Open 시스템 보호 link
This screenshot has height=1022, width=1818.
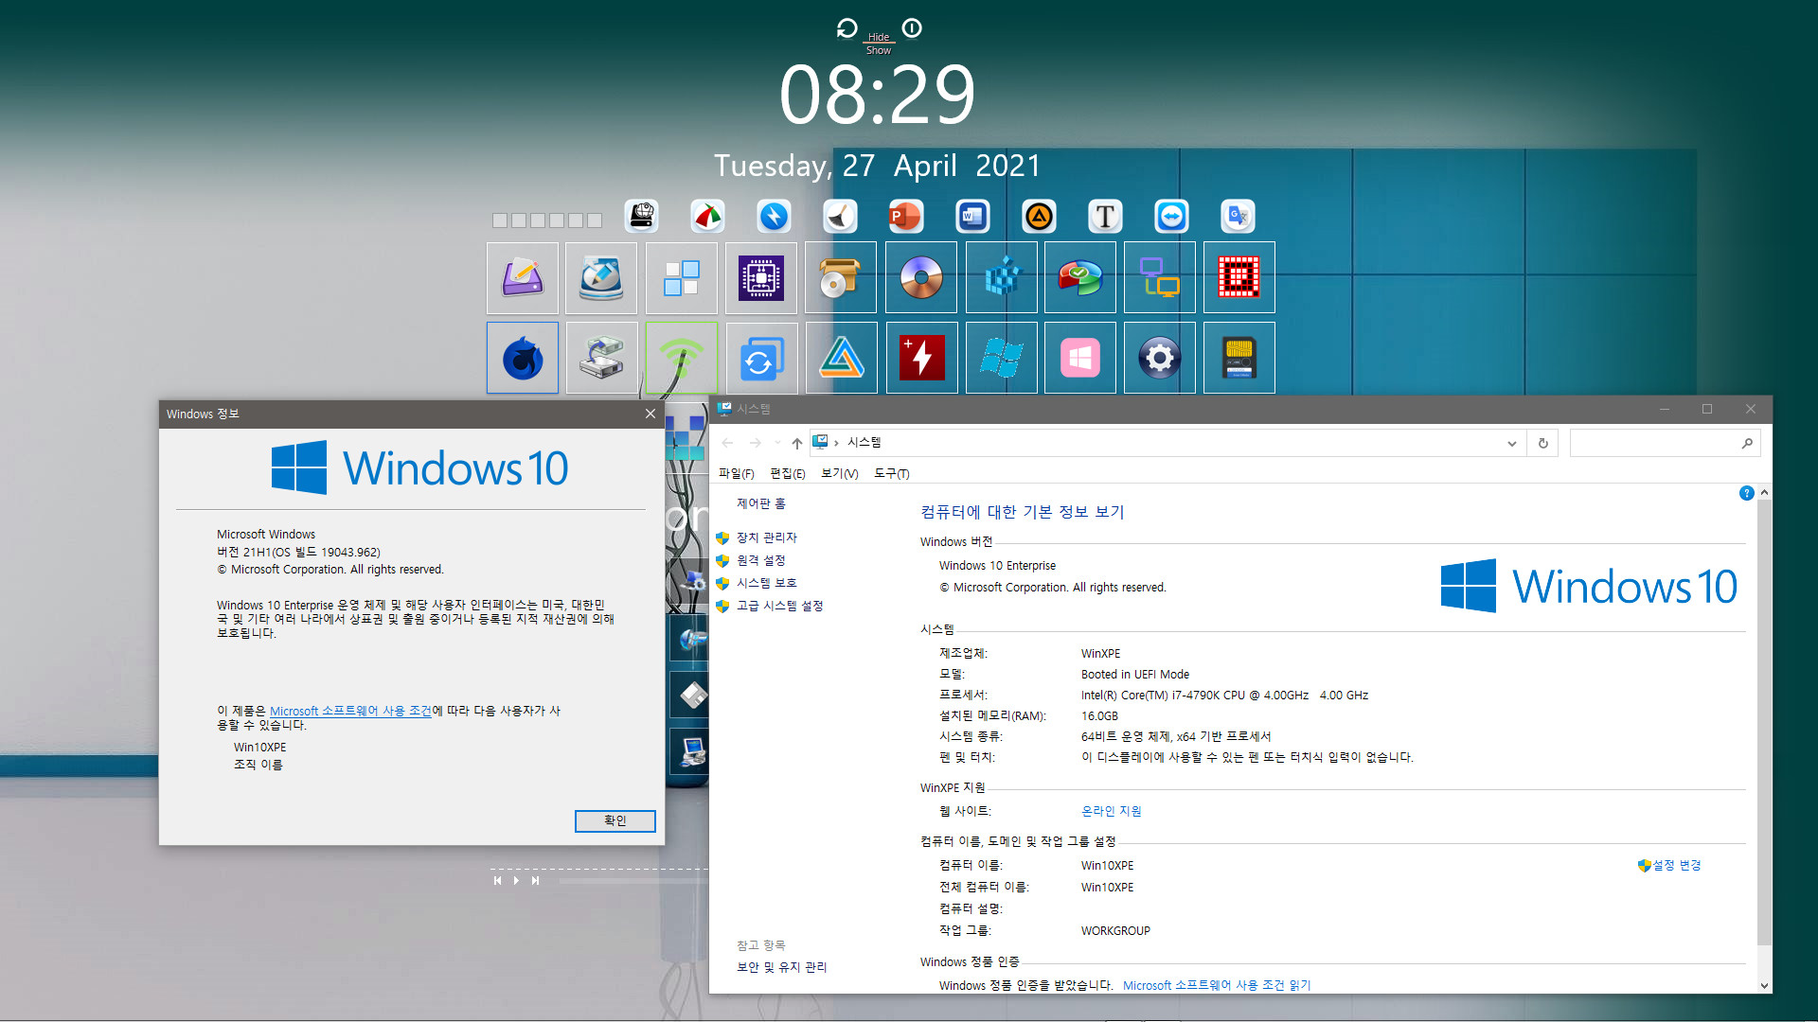[x=767, y=583]
